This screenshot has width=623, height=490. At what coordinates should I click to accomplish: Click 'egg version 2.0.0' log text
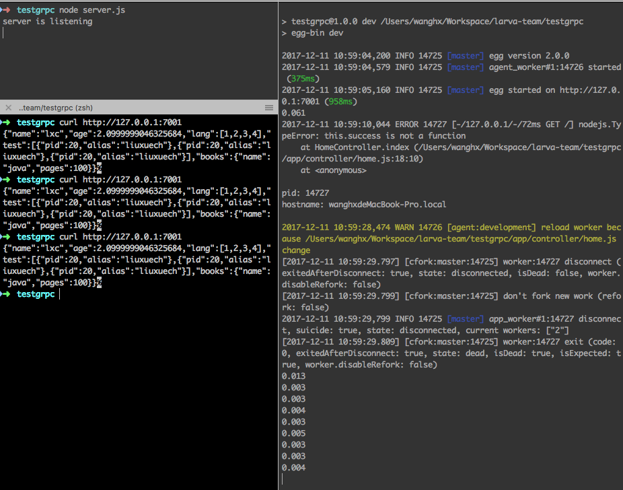tap(529, 56)
